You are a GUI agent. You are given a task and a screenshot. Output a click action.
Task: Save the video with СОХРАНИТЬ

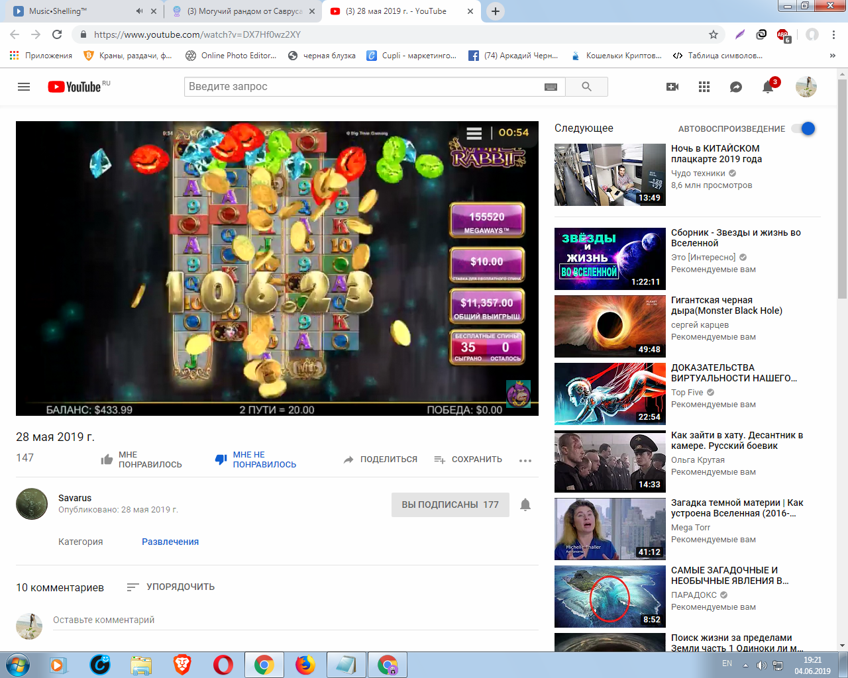pyautogui.click(x=468, y=460)
